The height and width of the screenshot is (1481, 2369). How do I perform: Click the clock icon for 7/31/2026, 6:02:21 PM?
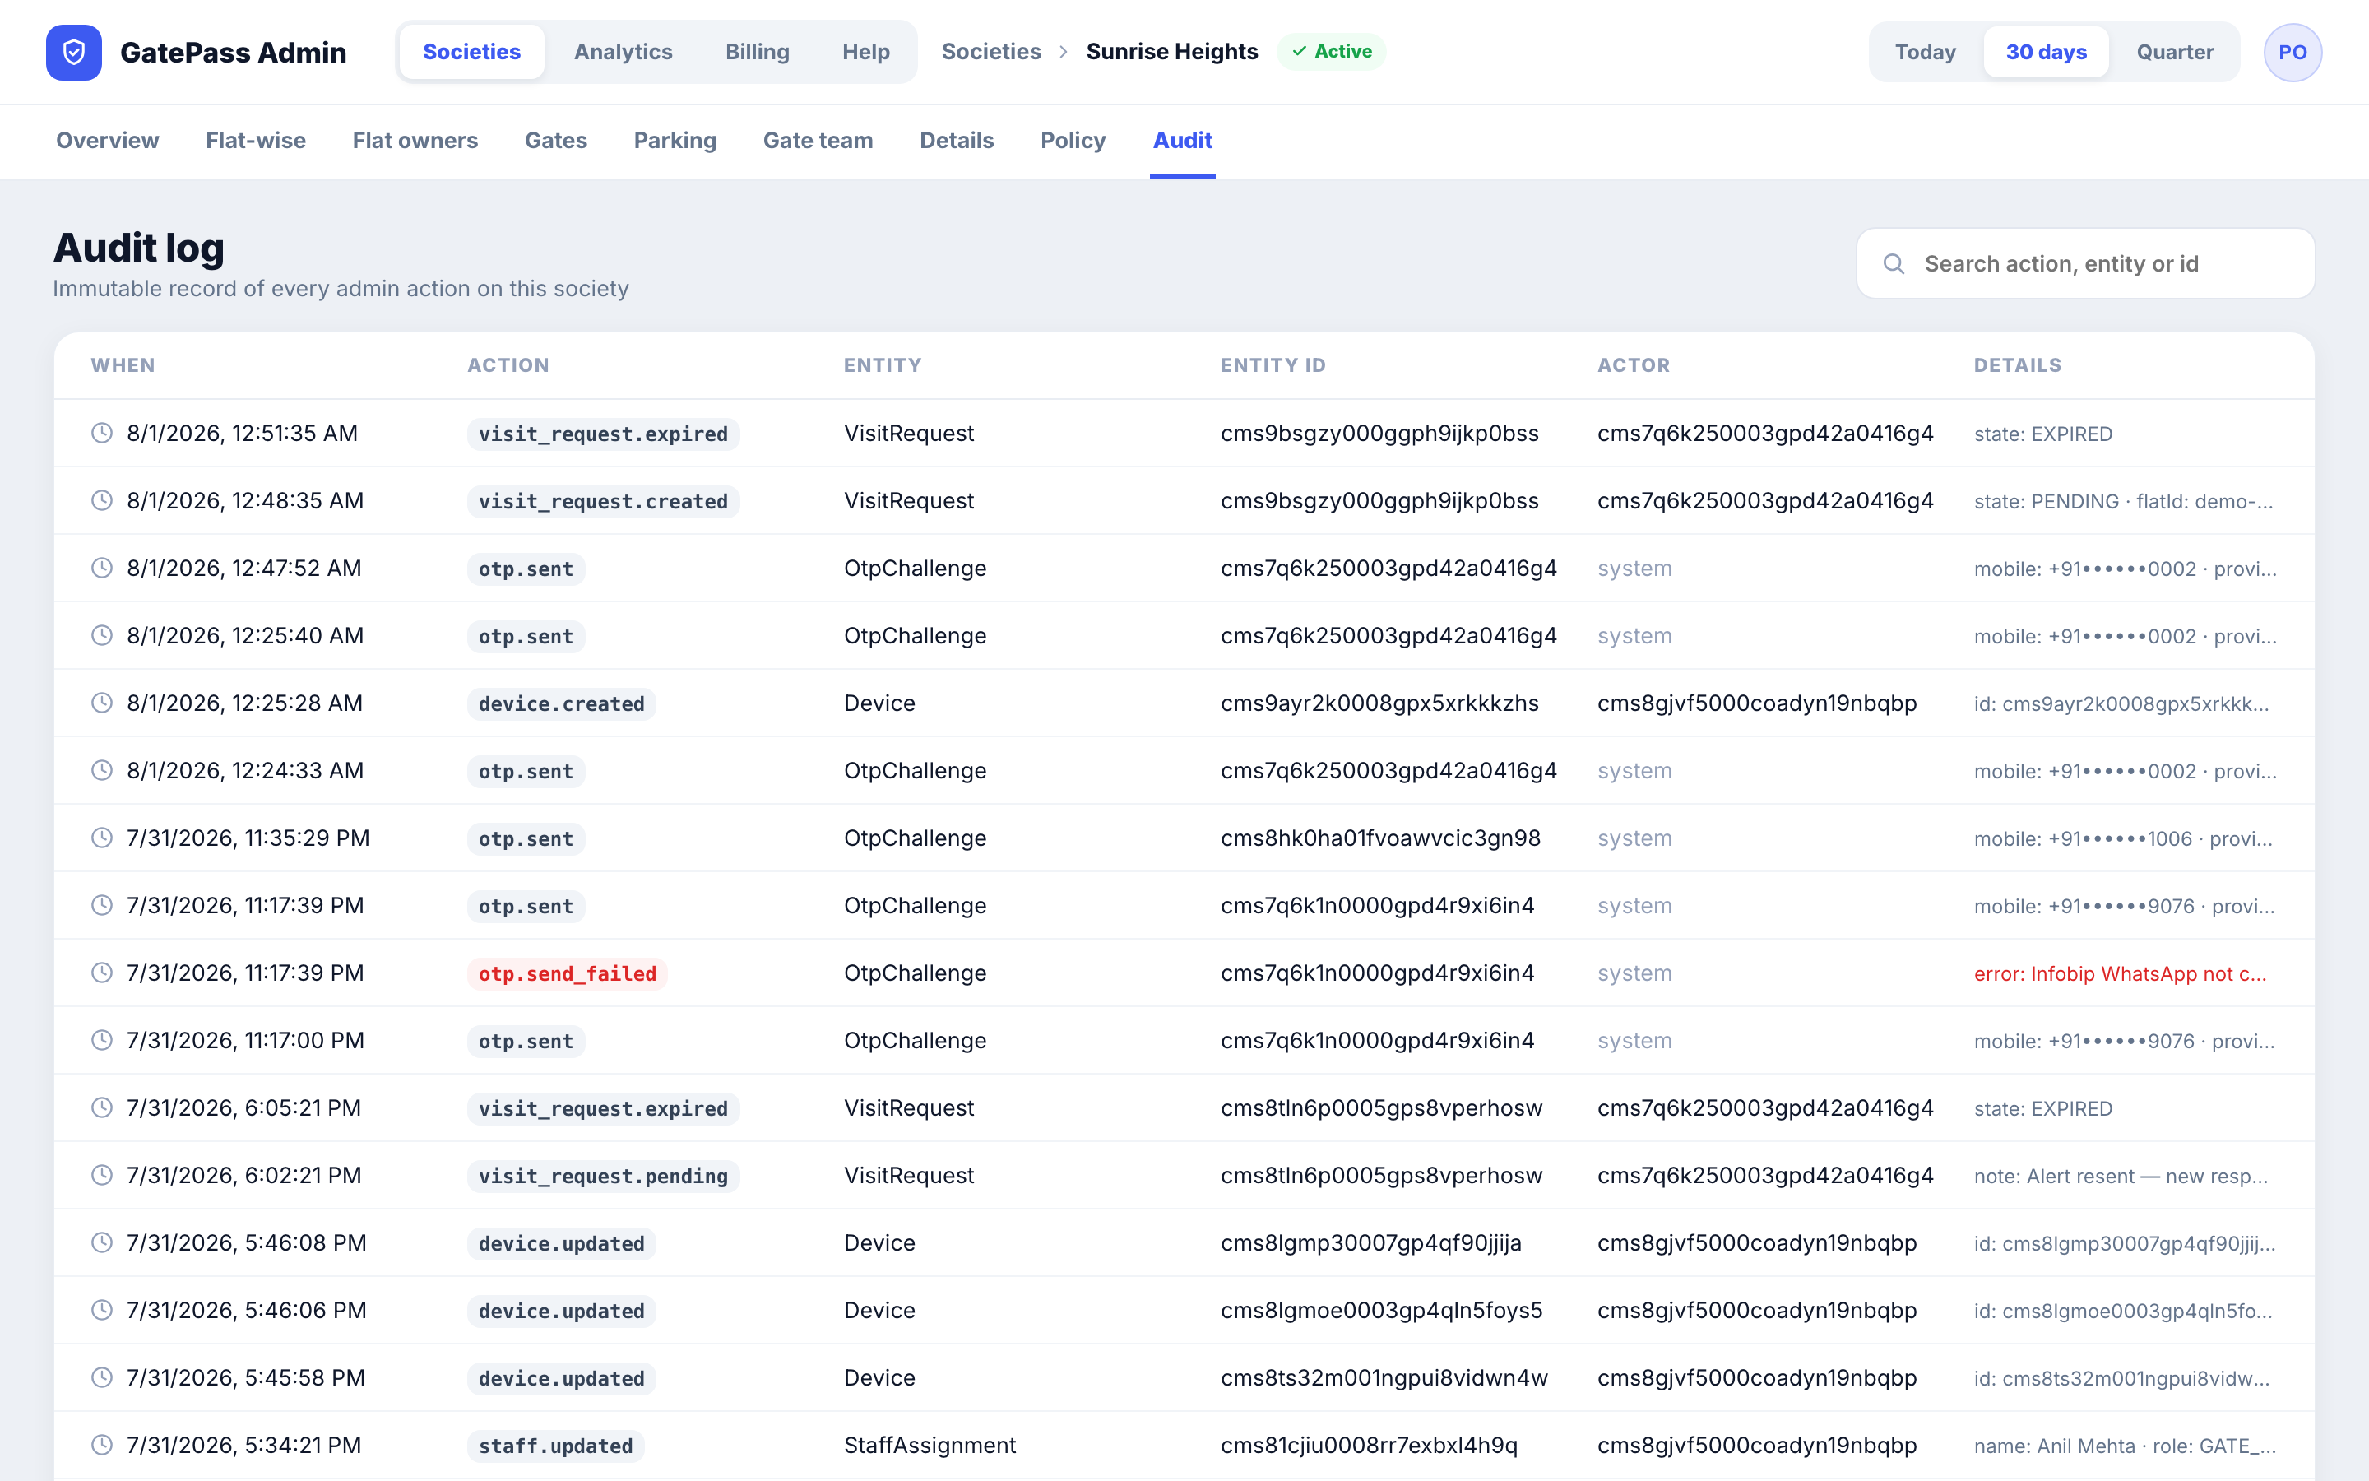pos(102,1176)
